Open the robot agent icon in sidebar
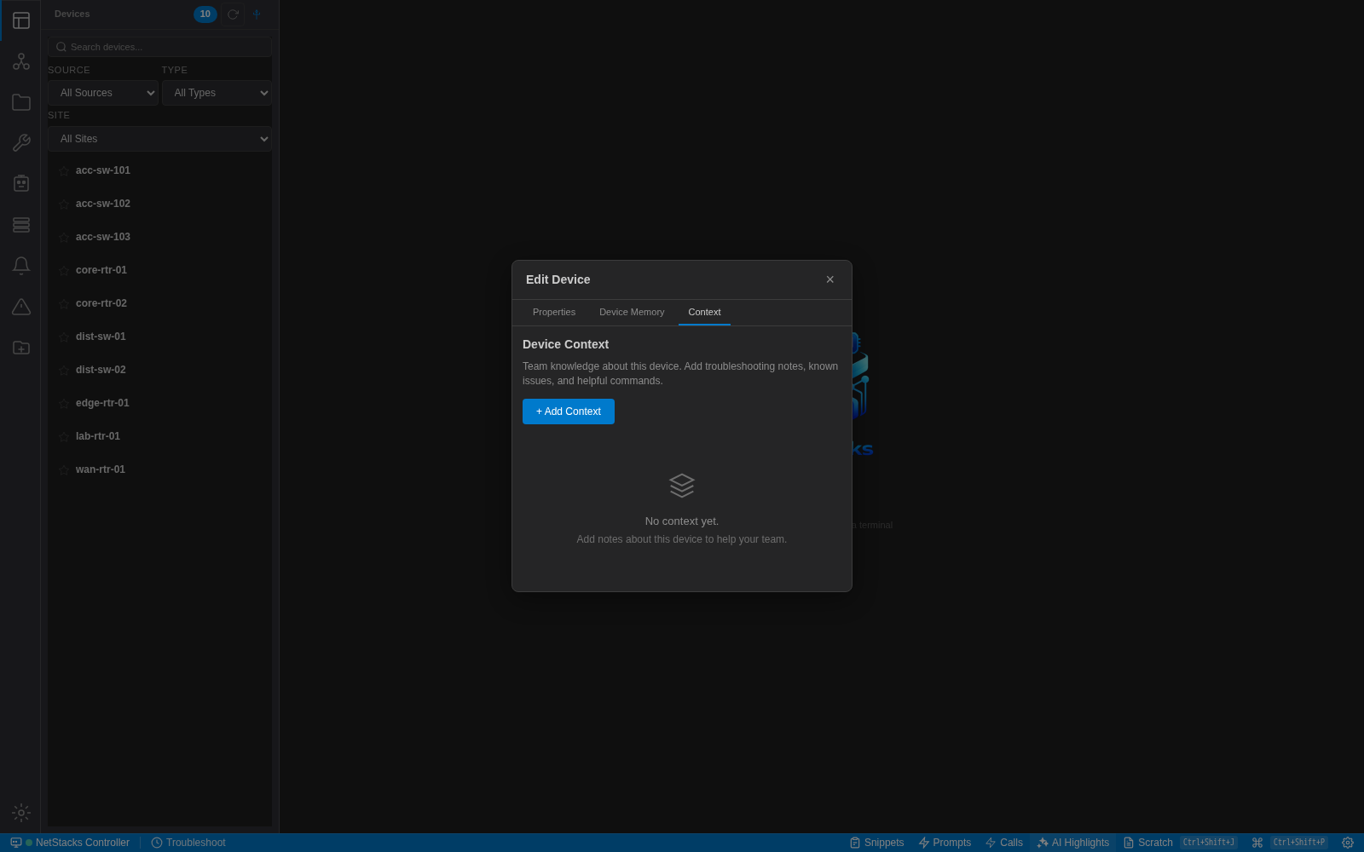This screenshot has height=852, width=1364. (21, 184)
